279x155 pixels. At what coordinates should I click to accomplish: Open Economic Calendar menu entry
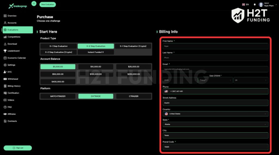click(17, 58)
